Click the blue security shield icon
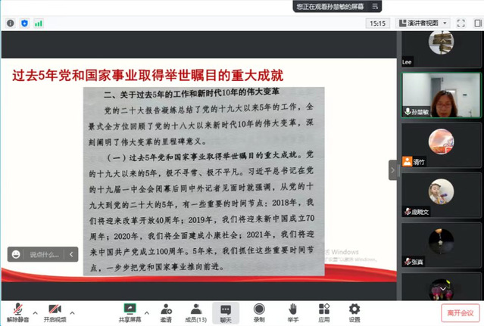The width and height of the screenshot is (484, 326). [25, 23]
